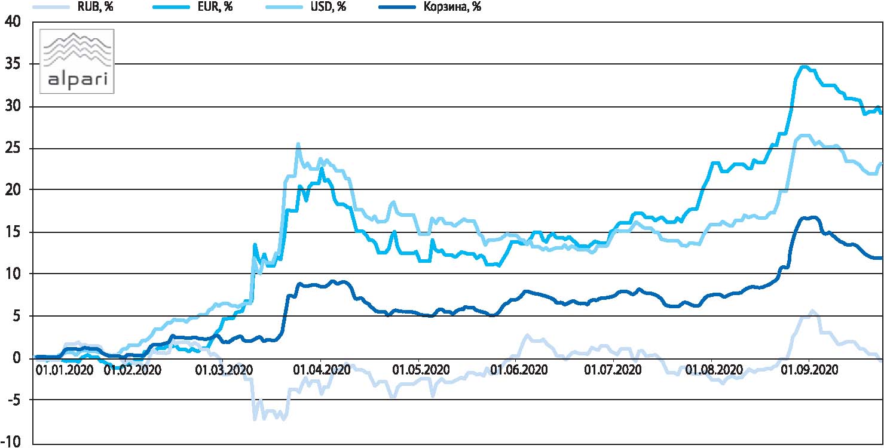
Task: Click the USD legend color line
Action: pos(283,8)
